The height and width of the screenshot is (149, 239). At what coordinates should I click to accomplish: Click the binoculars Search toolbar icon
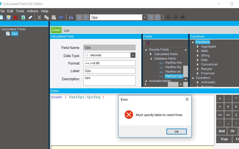coord(71,17)
